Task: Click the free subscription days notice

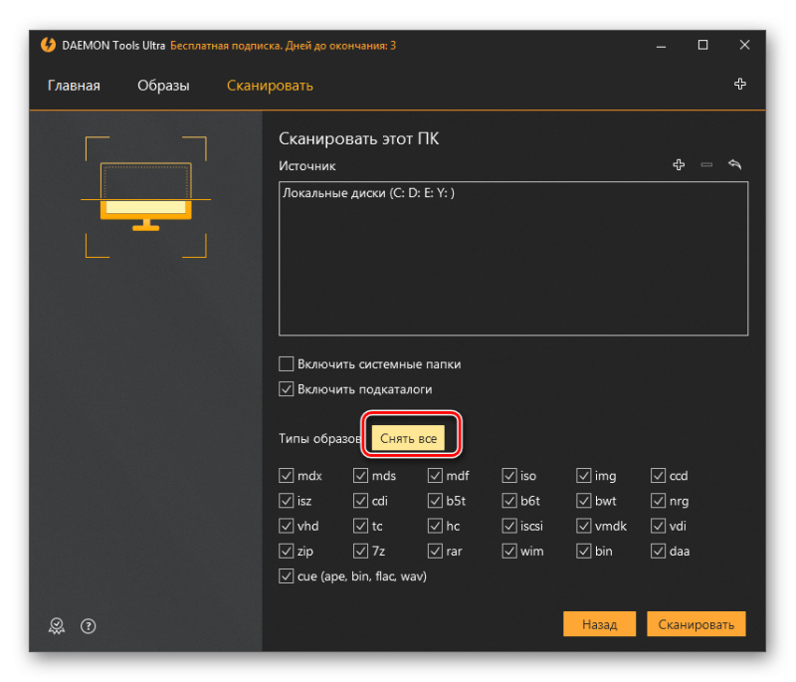Action: tap(283, 46)
